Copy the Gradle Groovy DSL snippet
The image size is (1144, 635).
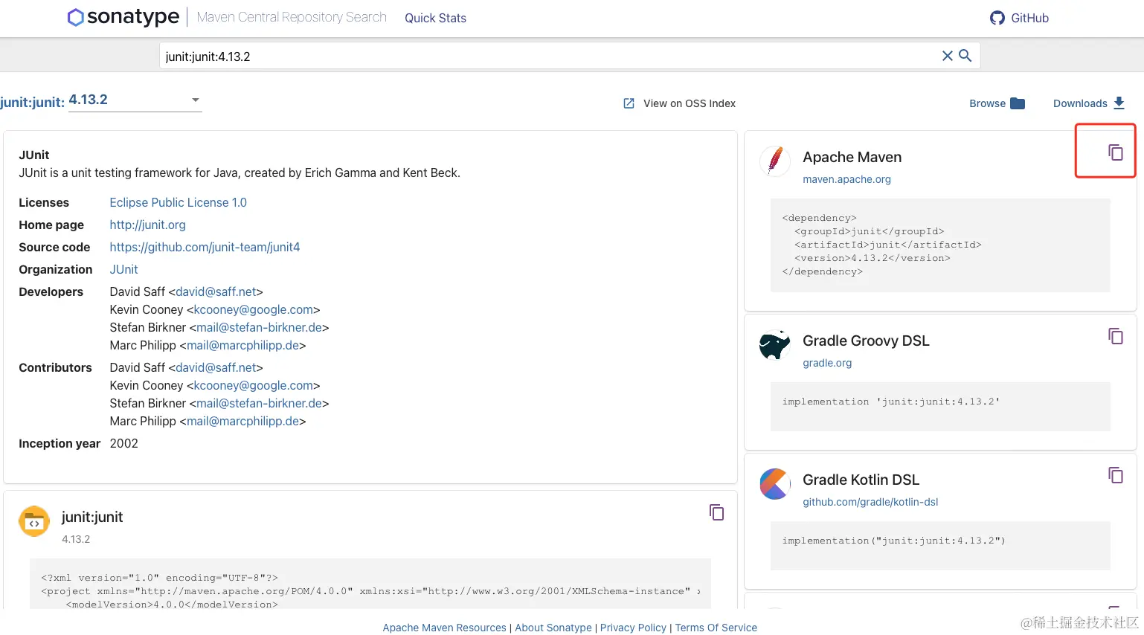point(1115,336)
